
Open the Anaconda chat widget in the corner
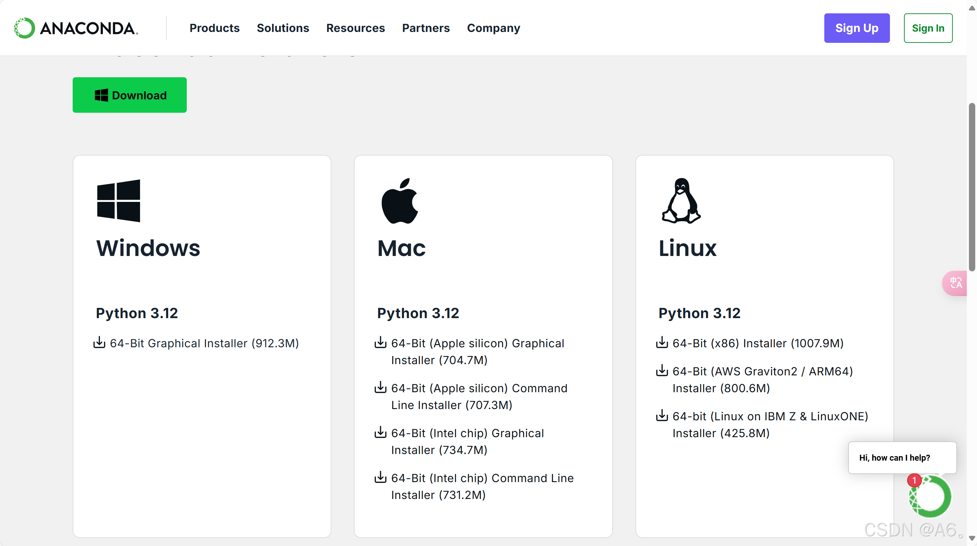tap(930, 497)
